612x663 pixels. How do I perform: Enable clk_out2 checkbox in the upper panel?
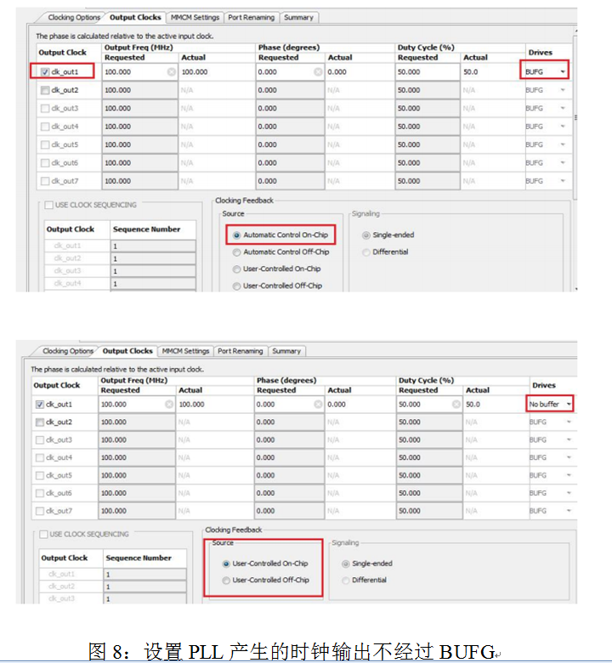point(45,90)
